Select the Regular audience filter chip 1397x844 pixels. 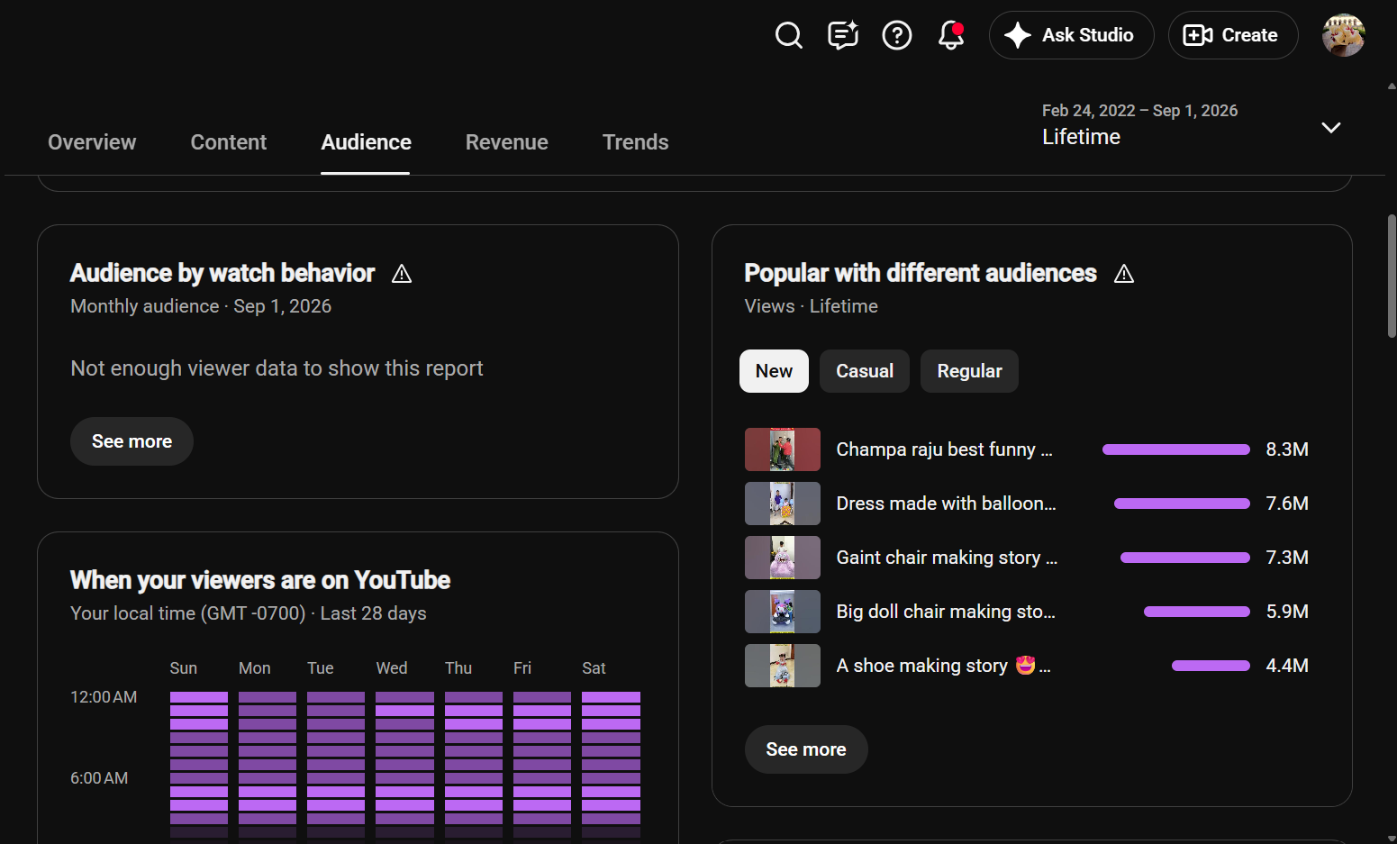point(969,371)
